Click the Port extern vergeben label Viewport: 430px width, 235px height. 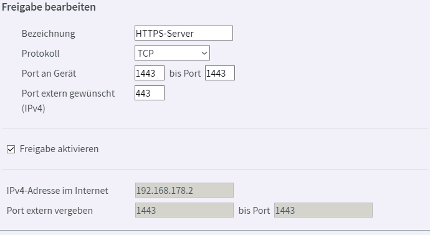(50, 211)
